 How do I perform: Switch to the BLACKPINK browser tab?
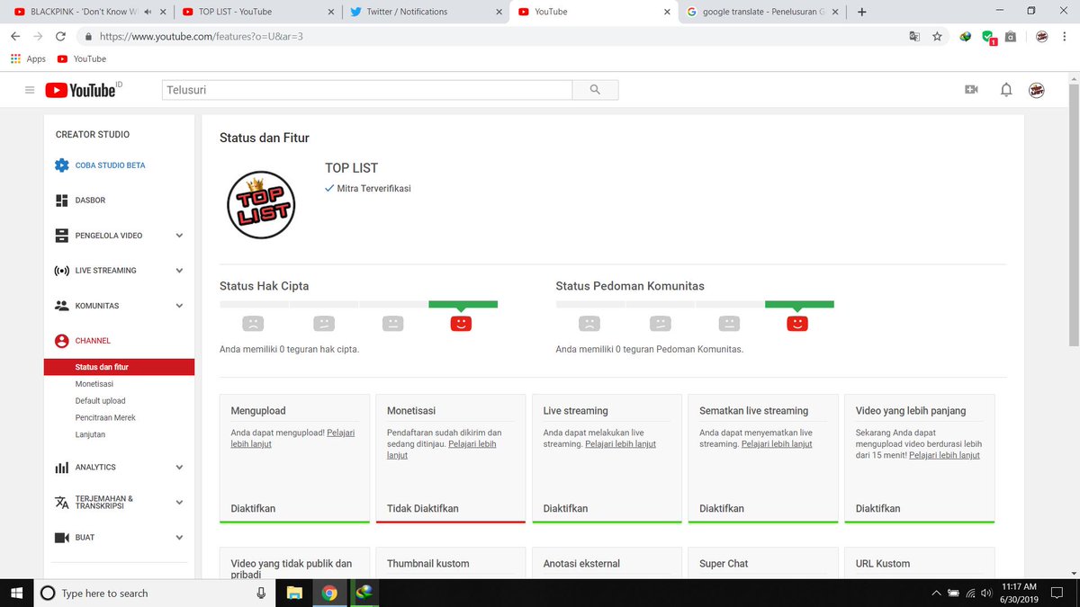(x=85, y=12)
